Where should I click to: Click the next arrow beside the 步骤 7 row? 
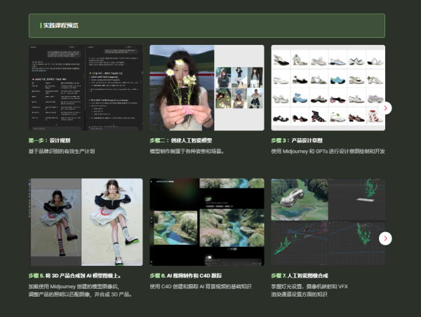(x=385, y=238)
